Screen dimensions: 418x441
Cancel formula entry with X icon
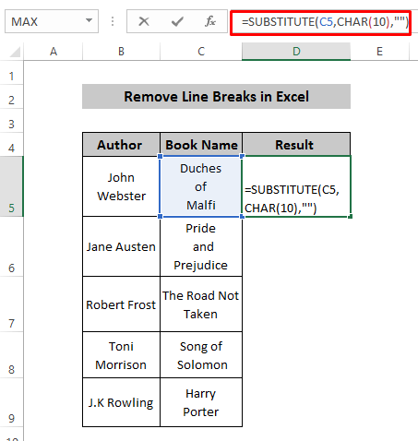pyautogui.click(x=144, y=21)
